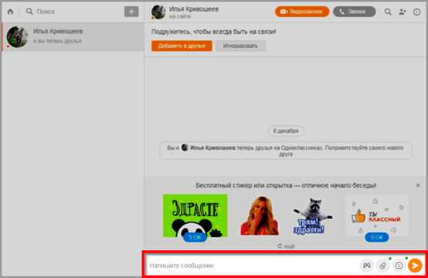Click the Поиск search field
This screenshot has height=278, width=428.
click(73, 12)
